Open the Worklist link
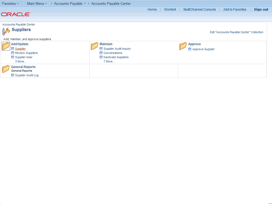 click(170, 9)
